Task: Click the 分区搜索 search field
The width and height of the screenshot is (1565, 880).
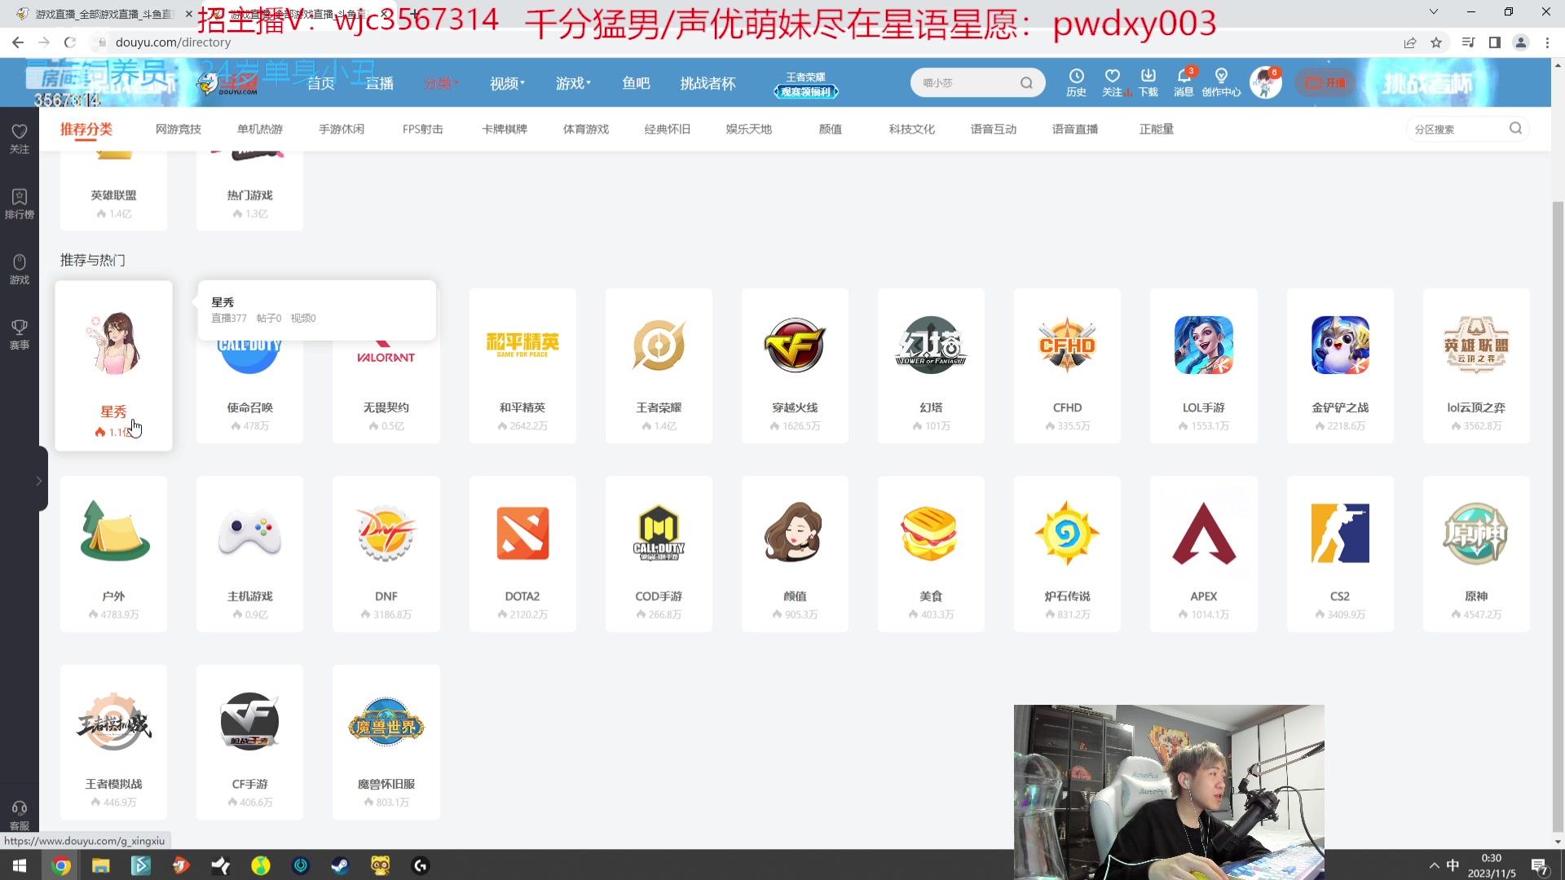Action: 1467,129
